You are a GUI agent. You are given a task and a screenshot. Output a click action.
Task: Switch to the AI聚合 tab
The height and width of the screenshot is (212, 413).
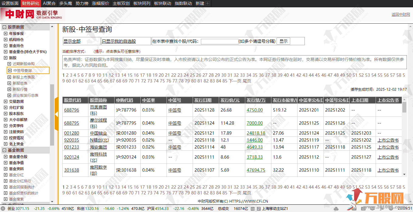point(49,4)
